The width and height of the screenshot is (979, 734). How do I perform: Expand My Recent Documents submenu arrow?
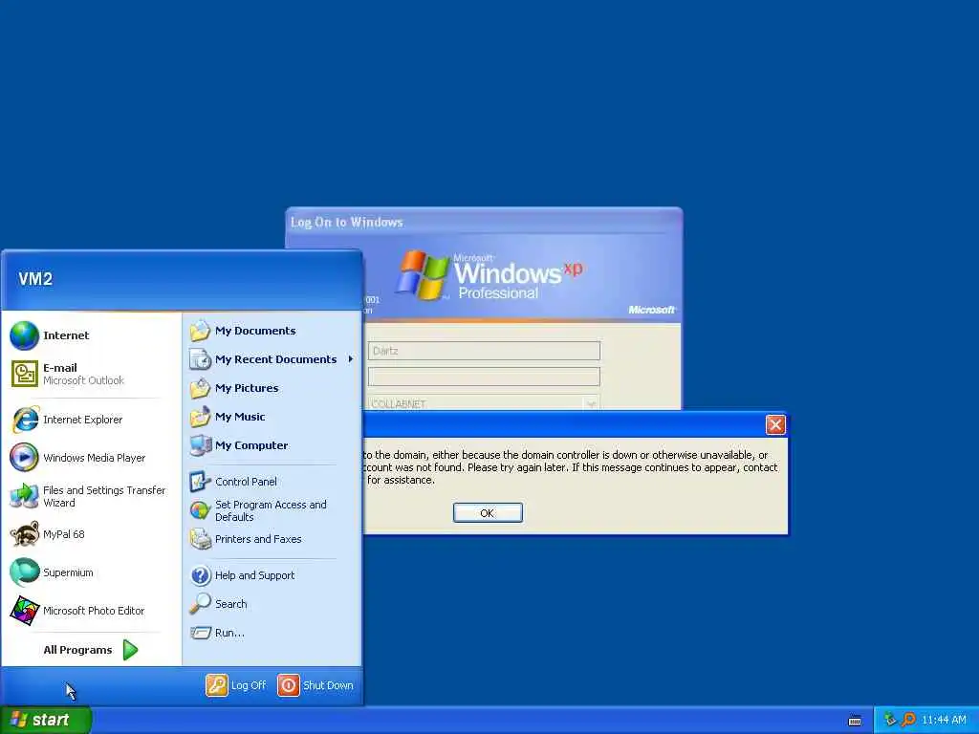tap(351, 359)
